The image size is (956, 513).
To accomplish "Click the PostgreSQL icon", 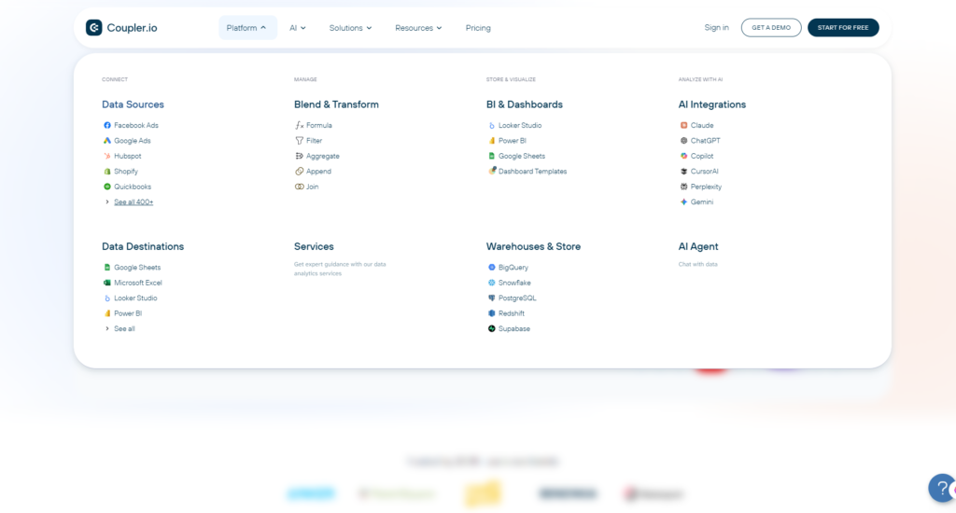I will pyautogui.click(x=492, y=298).
